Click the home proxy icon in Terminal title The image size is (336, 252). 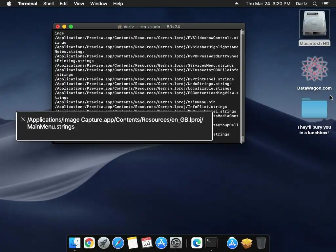coord(120,27)
